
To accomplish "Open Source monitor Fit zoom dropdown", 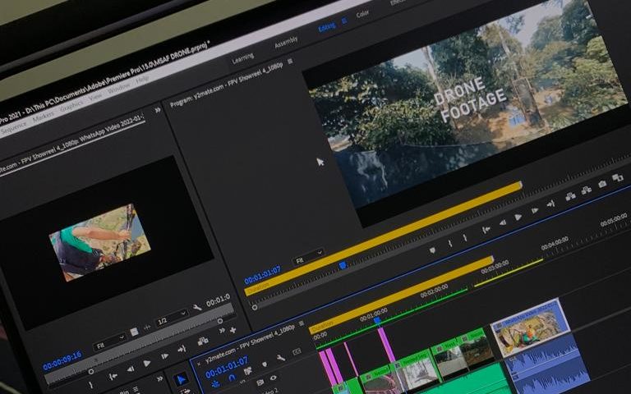I will [110, 341].
